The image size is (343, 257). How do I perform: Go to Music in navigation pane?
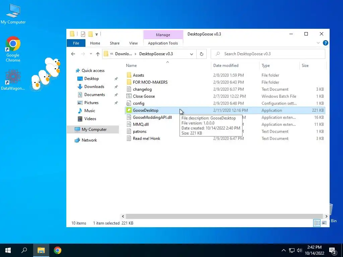click(x=90, y=111)
